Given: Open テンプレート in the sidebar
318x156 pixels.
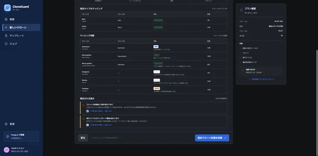Looking at the screenshot, I should 21,36.
